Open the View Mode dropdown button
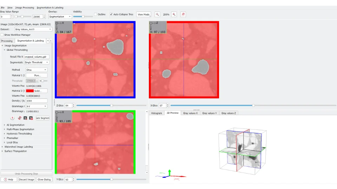 coord(144,14)
